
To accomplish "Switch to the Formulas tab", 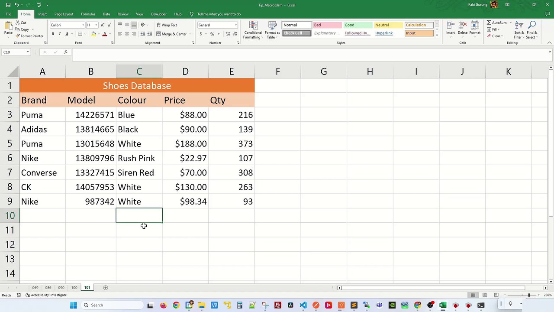I will pyautogui.click(x=88, y=14).
